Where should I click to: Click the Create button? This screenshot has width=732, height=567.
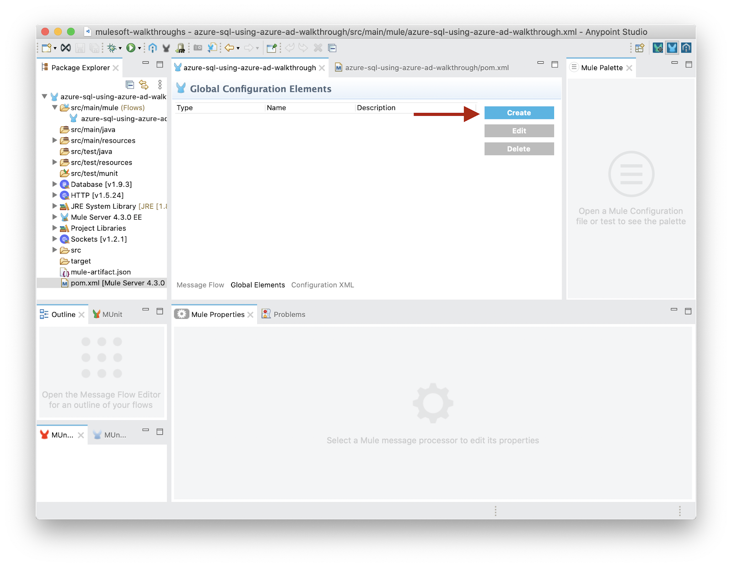pos(519,113)
